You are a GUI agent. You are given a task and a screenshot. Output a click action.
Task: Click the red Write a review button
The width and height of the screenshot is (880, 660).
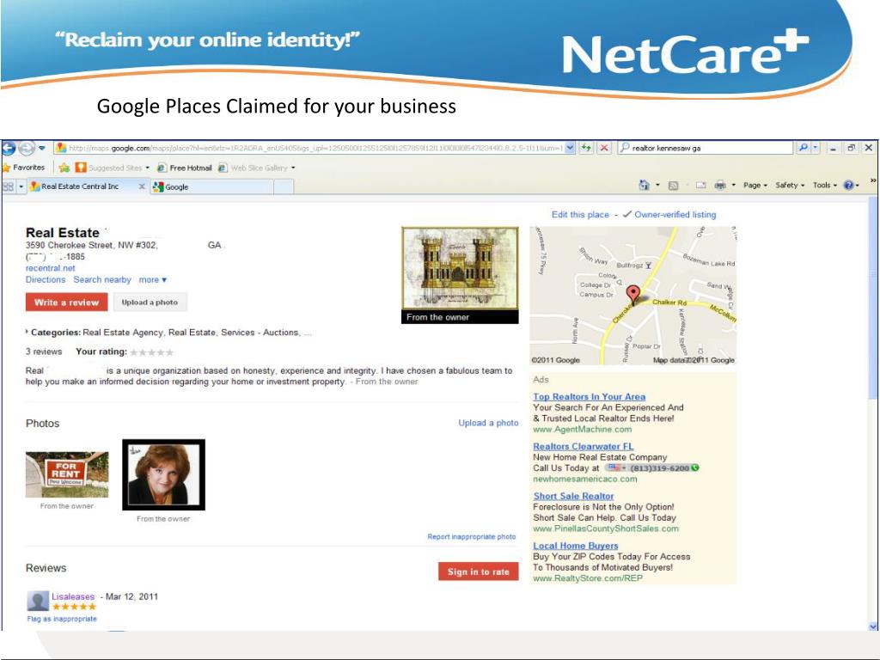coord(67,302)
